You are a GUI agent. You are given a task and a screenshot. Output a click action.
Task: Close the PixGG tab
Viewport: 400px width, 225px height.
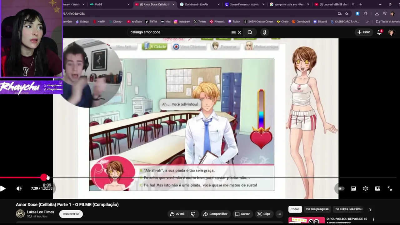coord(128,4)
